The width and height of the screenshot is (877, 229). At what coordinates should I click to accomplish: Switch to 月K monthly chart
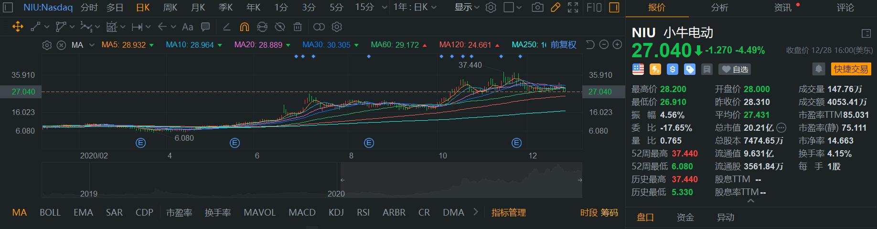[x=198, y=7]
